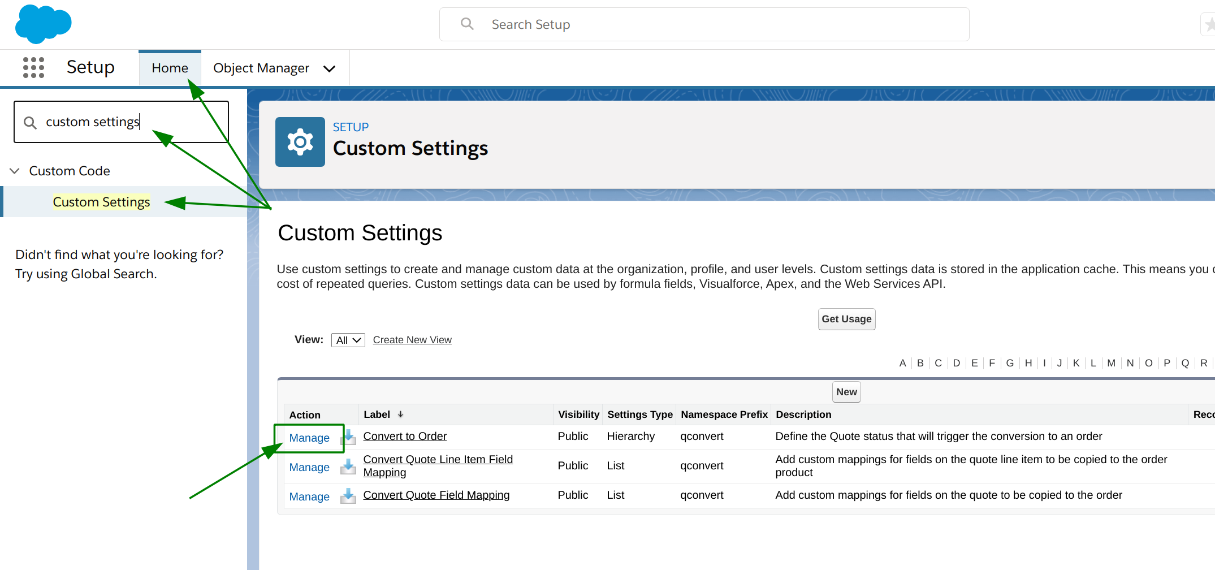
Task: Click the Quick Find magnifier icon
Action: [x=30, y=123]
